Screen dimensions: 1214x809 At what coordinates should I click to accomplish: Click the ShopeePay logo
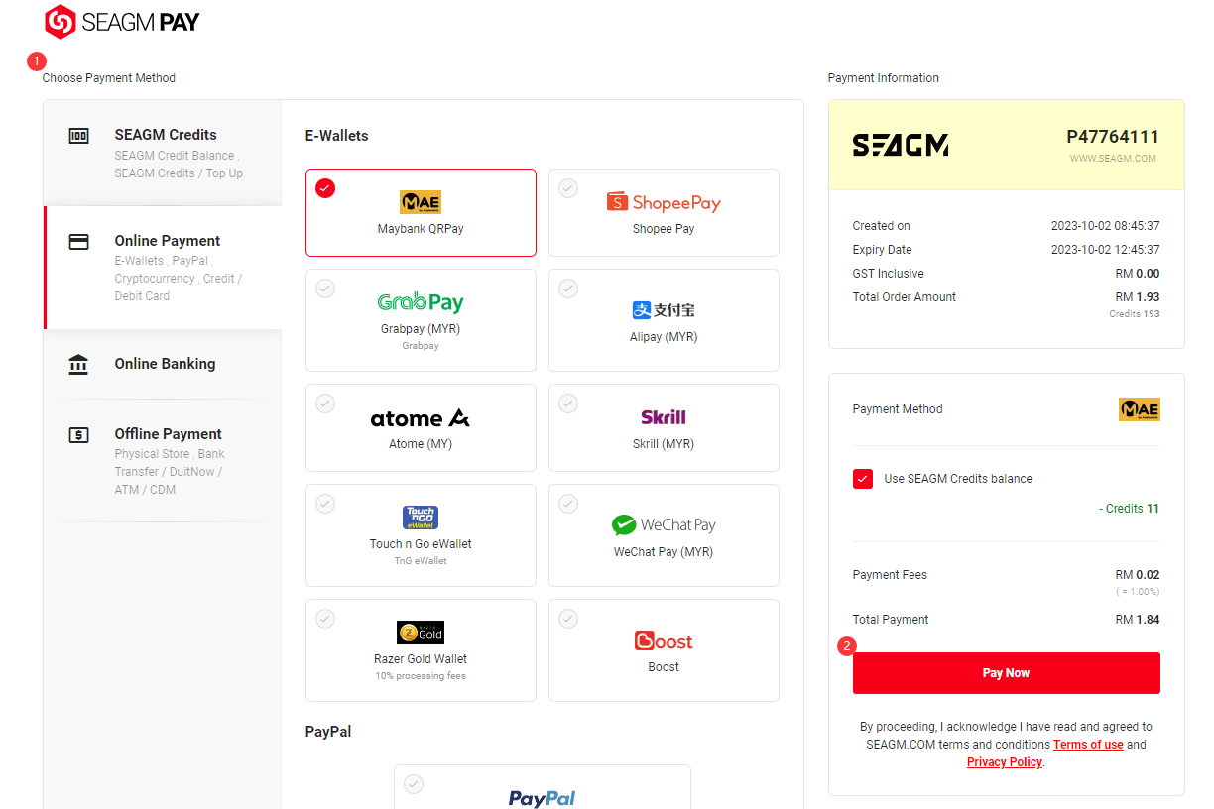point(664,202)
